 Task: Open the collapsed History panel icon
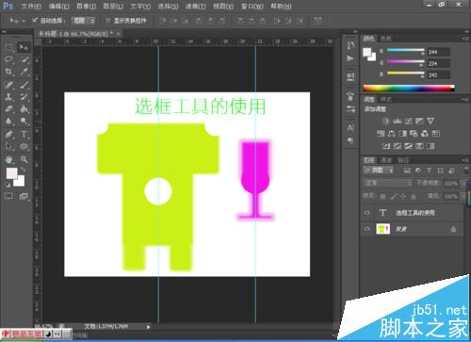(350, 45)
